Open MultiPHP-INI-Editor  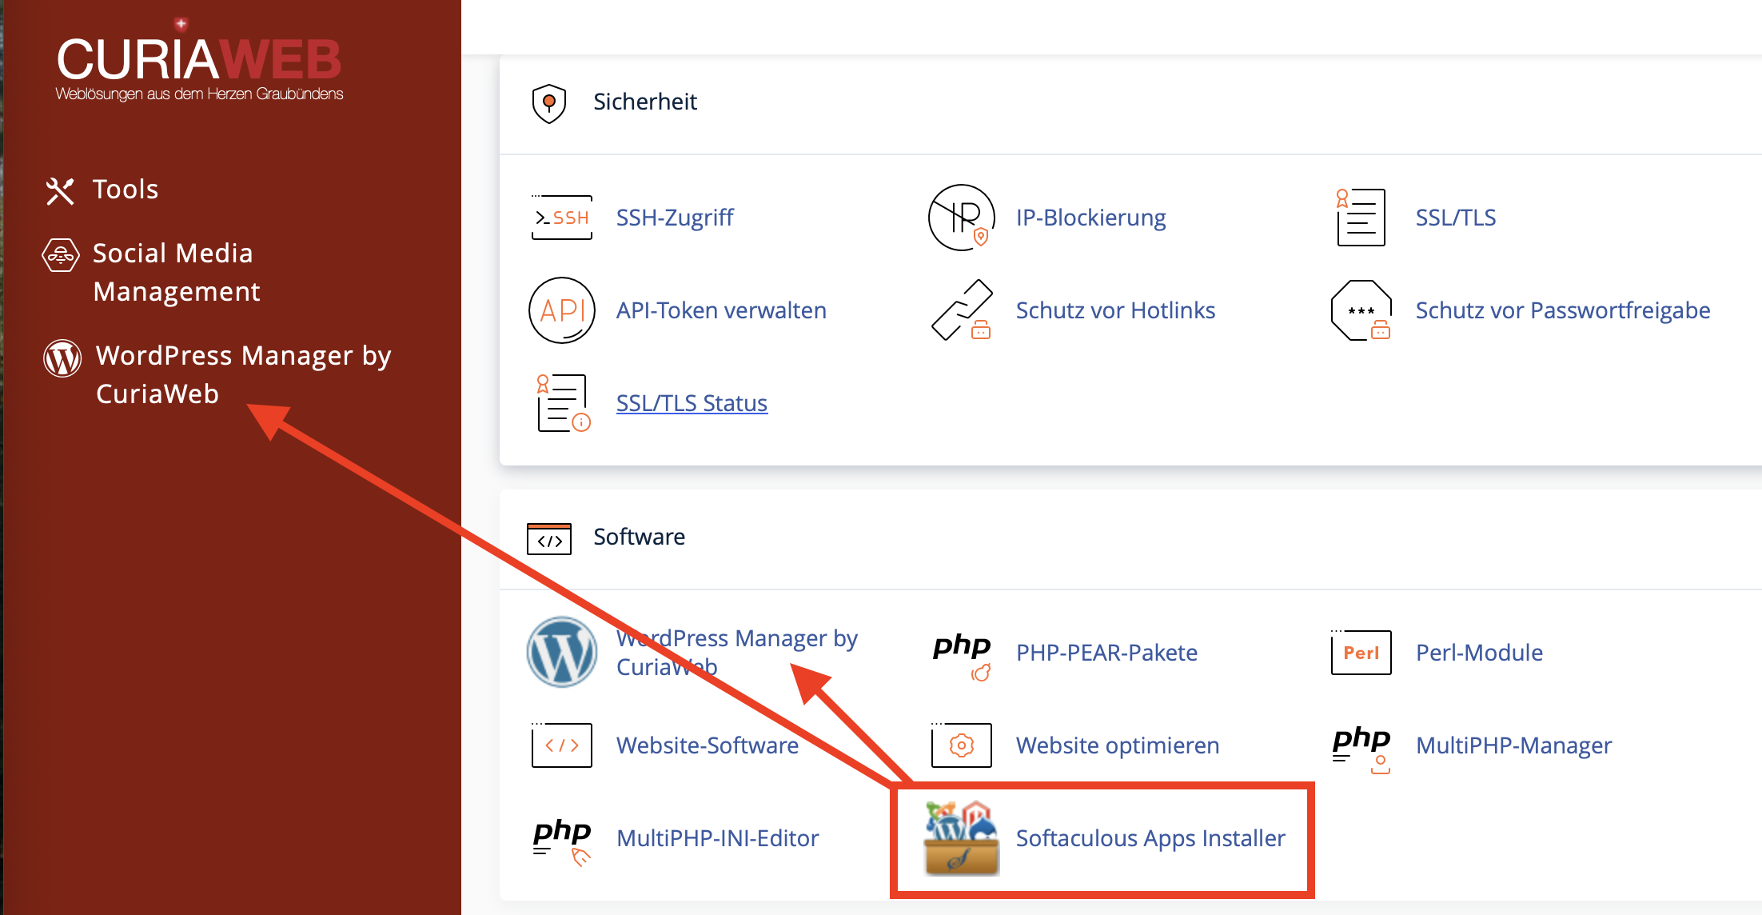tap(718, 838)
